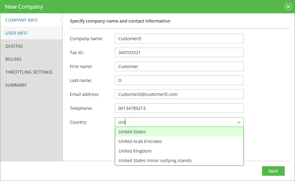Open the Company Info step

coord(21,20)
